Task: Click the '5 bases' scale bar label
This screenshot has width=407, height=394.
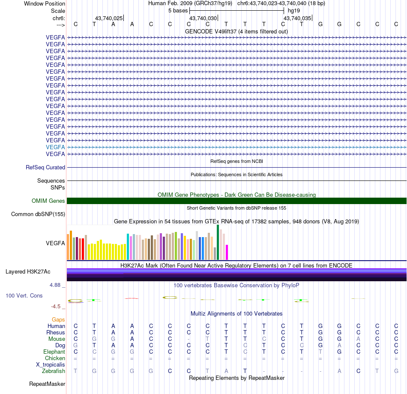Action: pyautogui.click(x=178, y=11)
